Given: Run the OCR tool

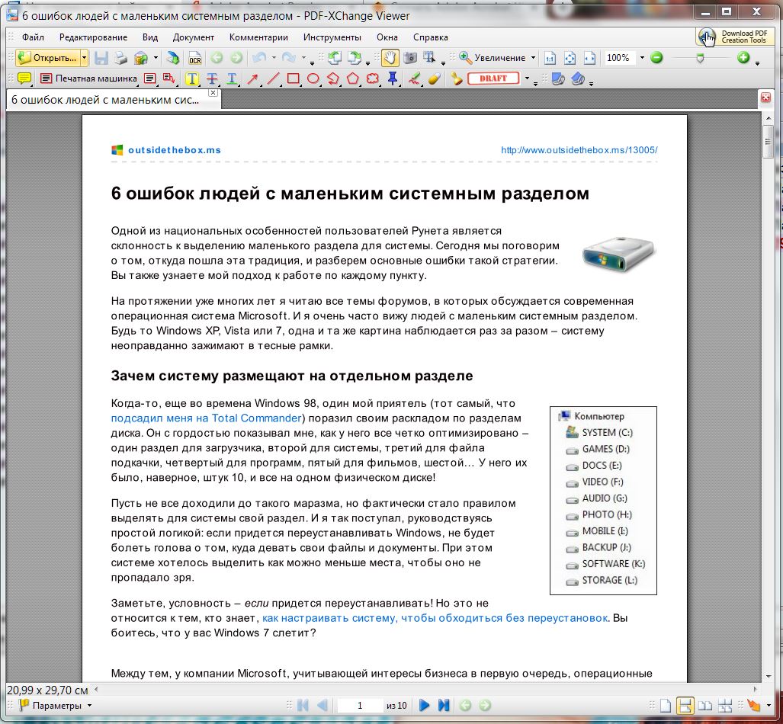Looking at the screenshot, I should pos(194,58).
